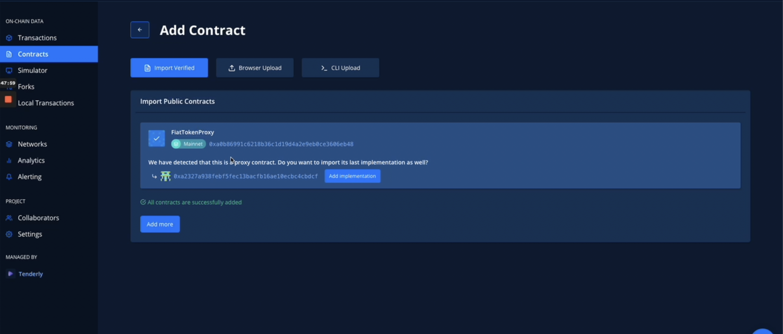Click the Simulator monitor icon

9,70
